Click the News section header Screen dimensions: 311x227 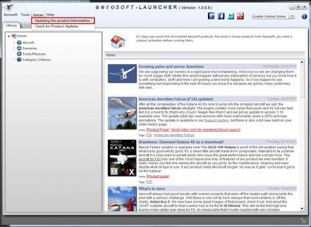[204, 55]
